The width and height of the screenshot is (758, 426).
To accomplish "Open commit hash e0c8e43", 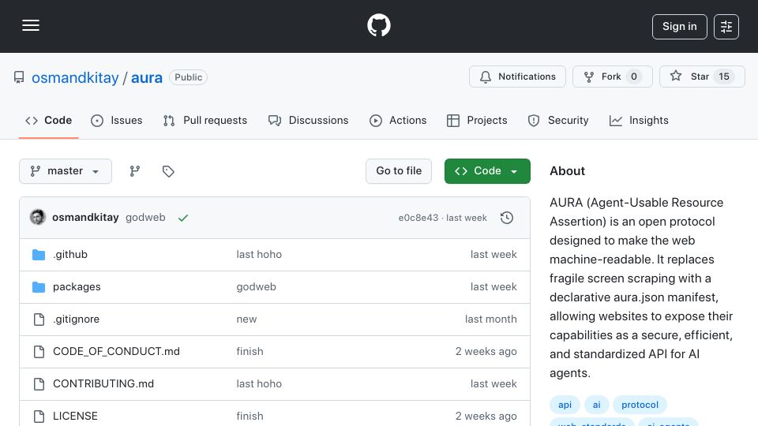I will tap(418, 218).
